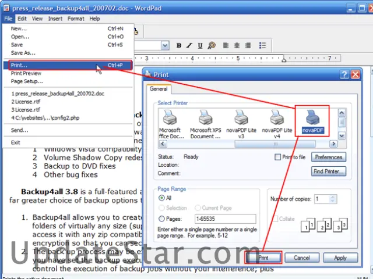Open the Insert menu
The image size is (373, 279).
pos(55,19)
